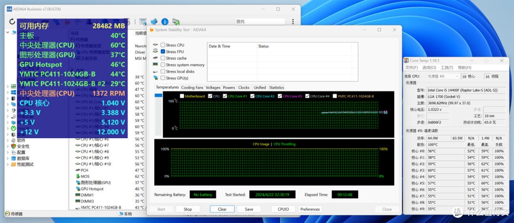Click the 本地 computer icon in status bar
Screen dimensions: 514x223
[x=121, y=214]
